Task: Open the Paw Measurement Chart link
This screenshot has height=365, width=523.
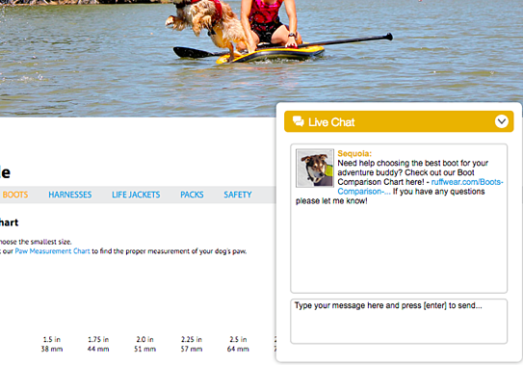Action: pyautogui.click(x=52, y=251)
